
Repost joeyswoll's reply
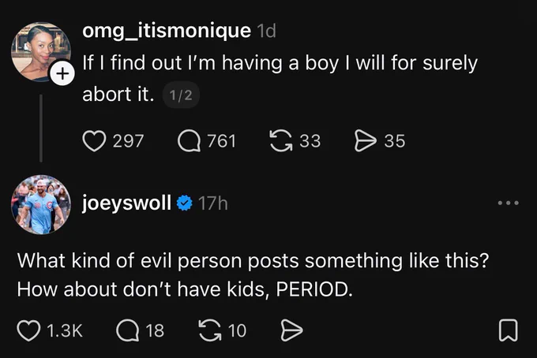click(x=210, y=330)
